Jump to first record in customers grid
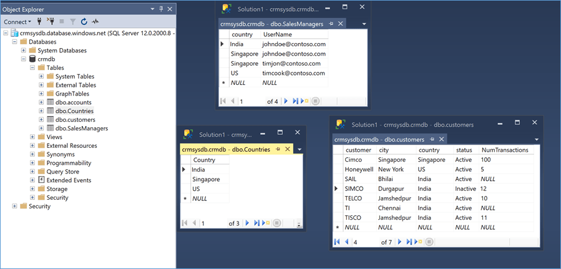Image resolution: width=561 pixels, height=269 pixels. coord(338,242)
